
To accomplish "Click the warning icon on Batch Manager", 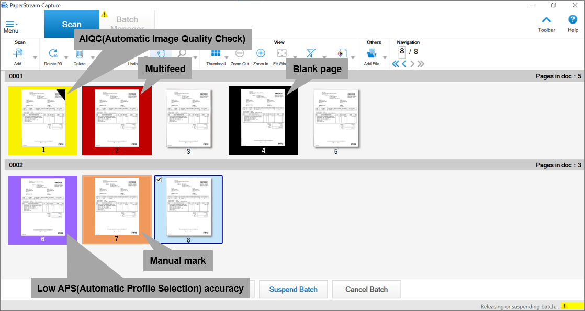I will (x=104, y=14).
